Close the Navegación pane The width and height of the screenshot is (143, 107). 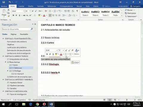click(35, 24)
